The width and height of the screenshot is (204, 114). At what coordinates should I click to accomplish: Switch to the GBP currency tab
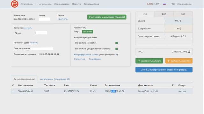(x=183, y=14)
